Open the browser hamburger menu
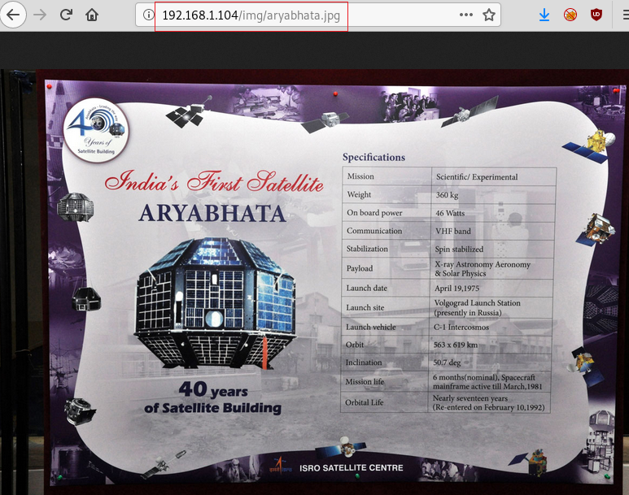629x495 pixels. pos(625,15)
